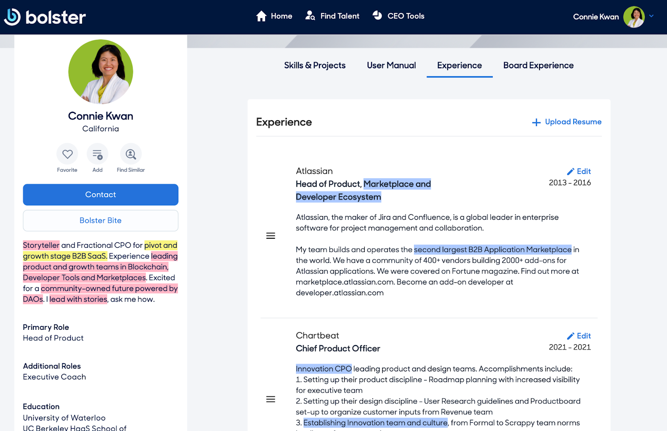This screenshot has height=431, width=667.
Task: Click the Bolster logo icon
Action: 12,17
